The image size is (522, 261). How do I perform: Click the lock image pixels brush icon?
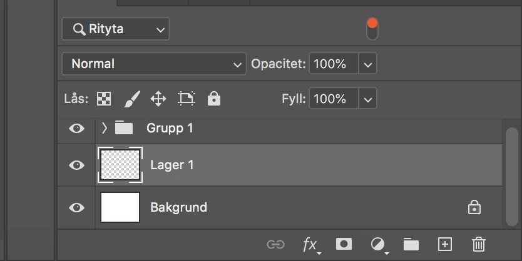(x=131, y=99)
